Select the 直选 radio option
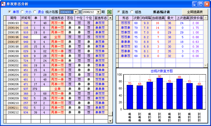The image size is (211, 126). [x=119, y=12]
